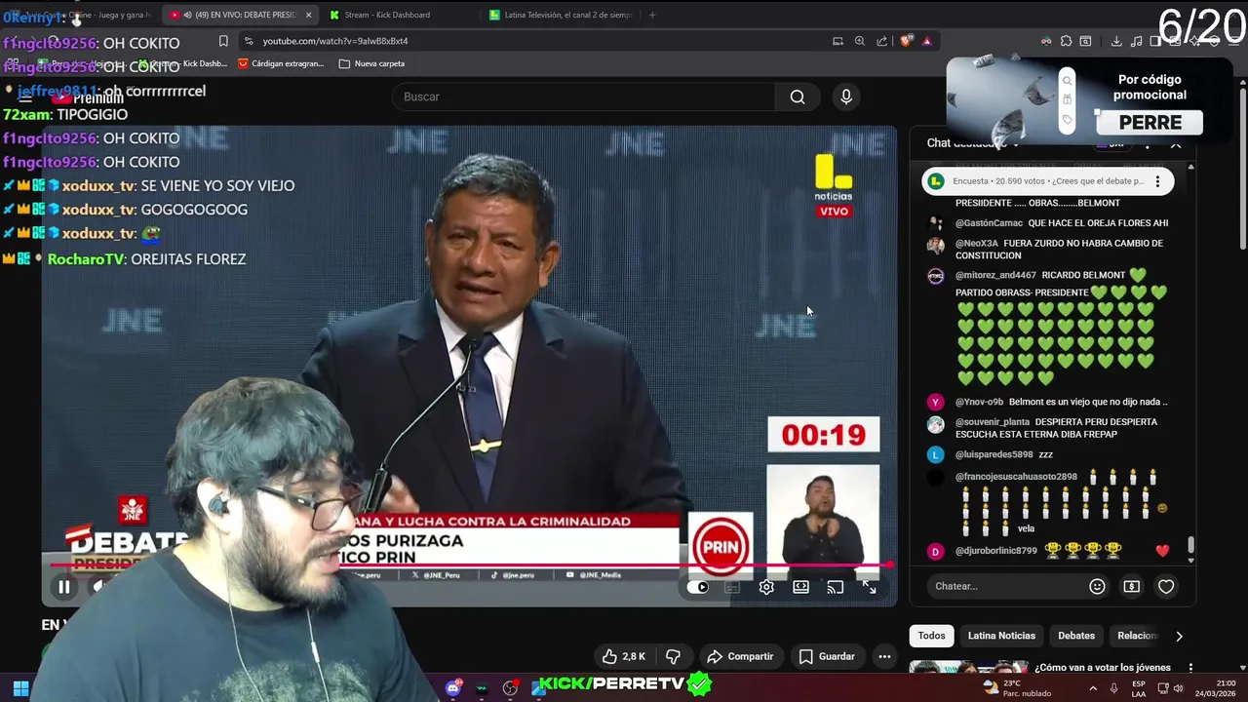Open Brave Rewards triangle icon
1248x702 pixels.
[927, 41]
